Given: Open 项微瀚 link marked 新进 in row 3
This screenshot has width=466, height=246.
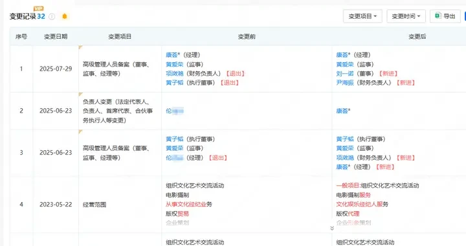Looking at the screenshot, I should (x=345, y=158).
